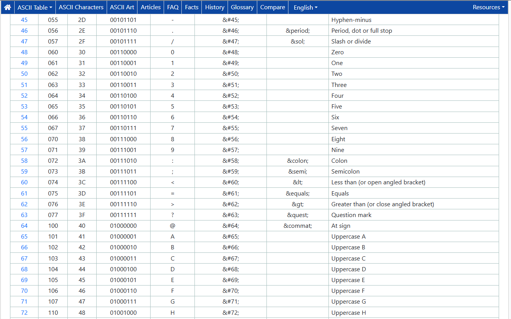511x319 pixels.
Task: Open the Glossary page
Action: tap(242, 7)
